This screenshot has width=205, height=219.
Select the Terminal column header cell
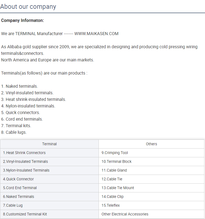coord(49,144)
